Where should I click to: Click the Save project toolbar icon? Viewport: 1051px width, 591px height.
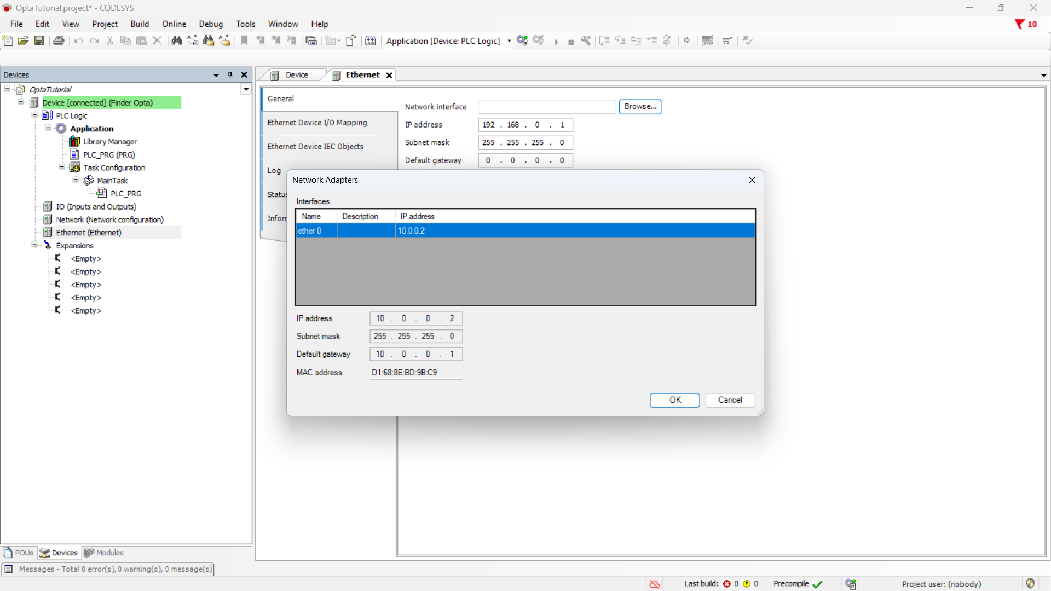coord(39,40)
